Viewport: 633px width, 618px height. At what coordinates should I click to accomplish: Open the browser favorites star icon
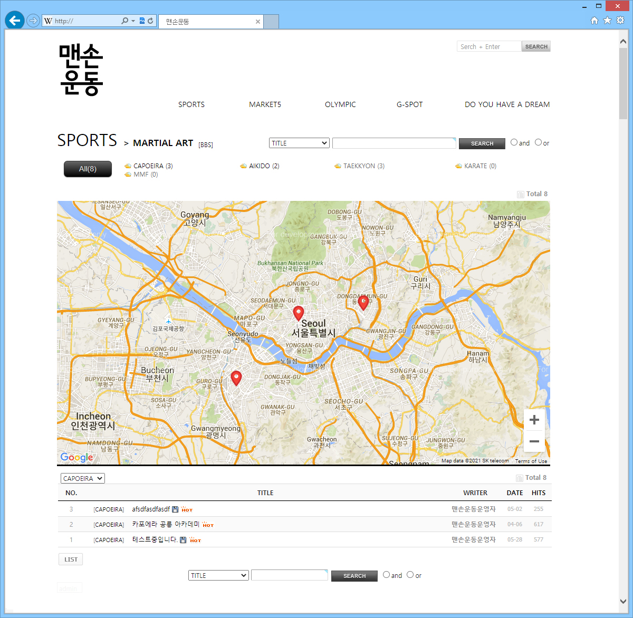point(607,21)
